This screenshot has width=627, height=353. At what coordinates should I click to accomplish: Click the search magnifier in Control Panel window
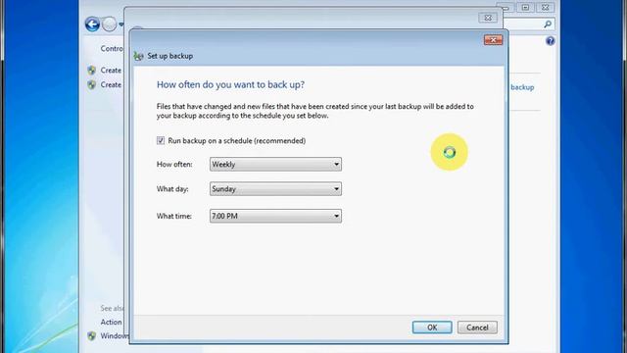click(548, 25)
